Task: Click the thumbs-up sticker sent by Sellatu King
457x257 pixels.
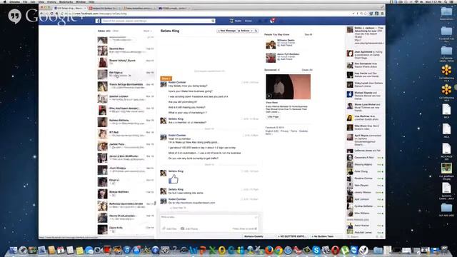Action: pos(174,178)
